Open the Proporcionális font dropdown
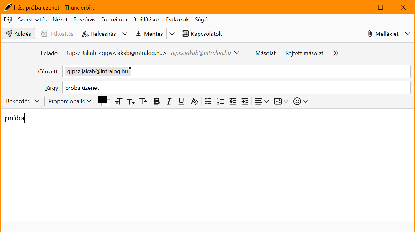Image resolution: width=415 pixels, height=232 pixels. [x=69, y=101]
